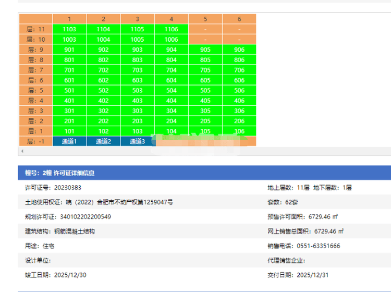
Task: Click column header 5
Action: (205, 19)
